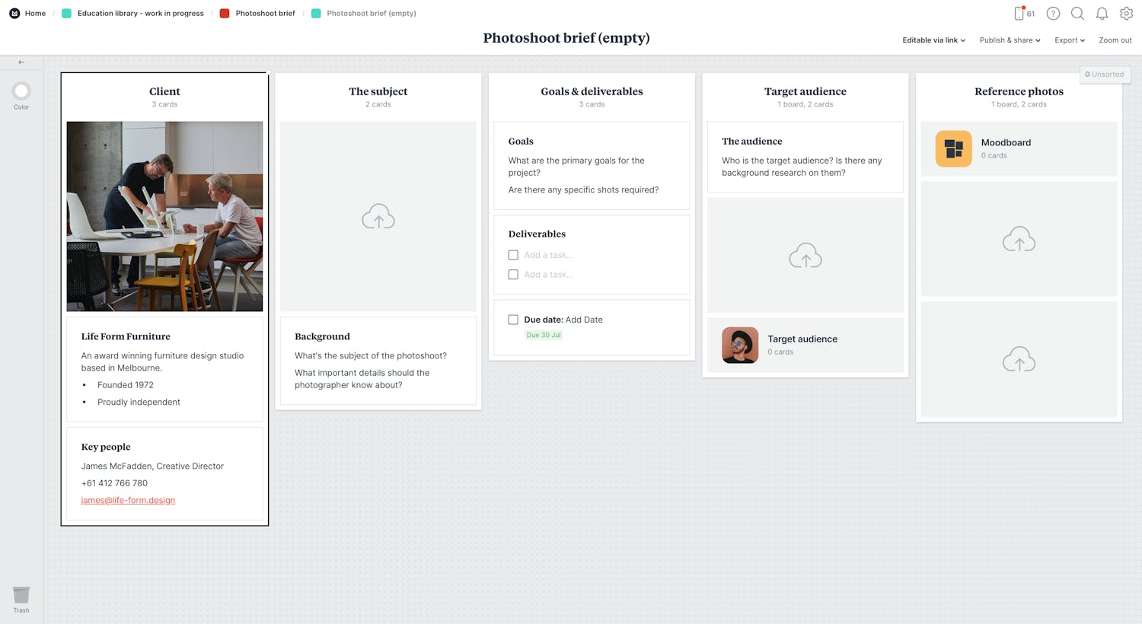Open the james@life-form.design email link
The height and width of the screenshot is (624, 1142).
(128, 500)
